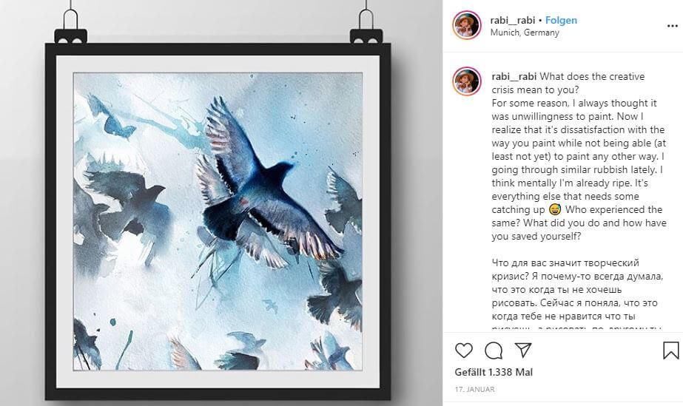
Task: Open comments via speech bubble icon
Action: point(494,351)
